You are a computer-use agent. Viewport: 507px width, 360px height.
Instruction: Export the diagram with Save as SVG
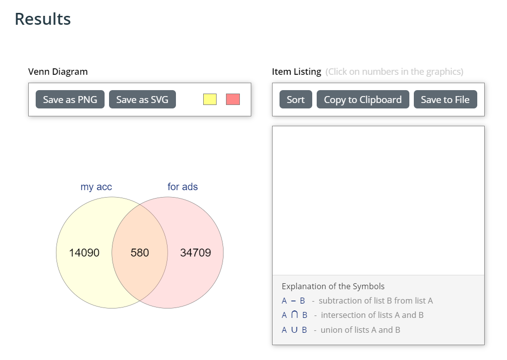(142, 100)
